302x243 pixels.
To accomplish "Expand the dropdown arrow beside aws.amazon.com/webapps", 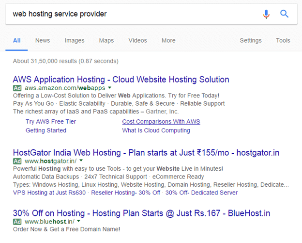I will click(x=109, y=88).
